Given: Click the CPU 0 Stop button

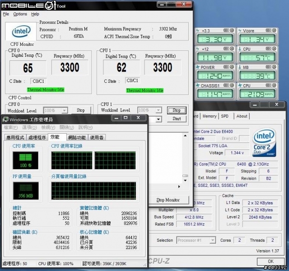Looking at the screenshot, I should [81, 110].
